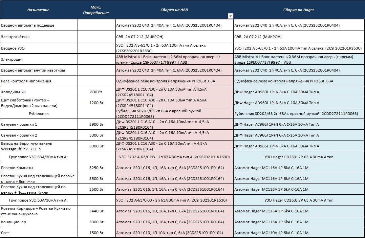Select cell Розетки Кухня над столешницей первые от окна
365x238 pixels.
(x=39, y=178)
